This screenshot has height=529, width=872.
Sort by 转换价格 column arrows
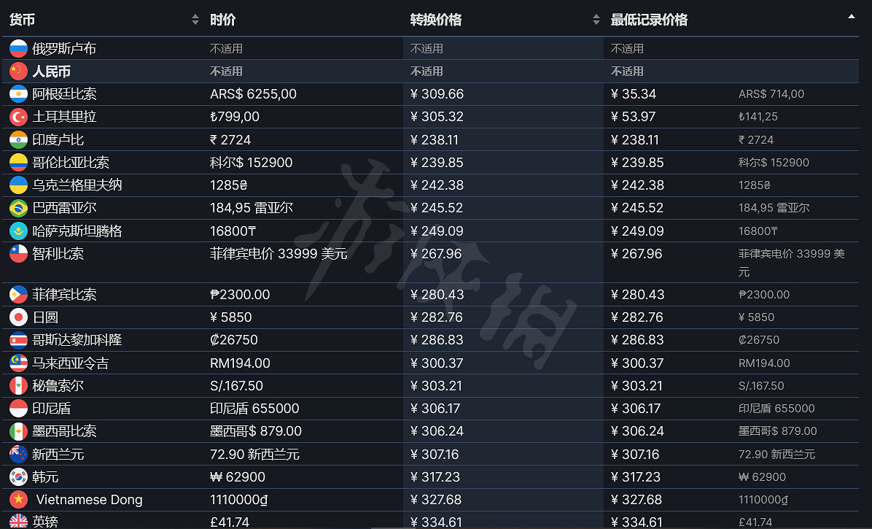(x=596, y=20)
